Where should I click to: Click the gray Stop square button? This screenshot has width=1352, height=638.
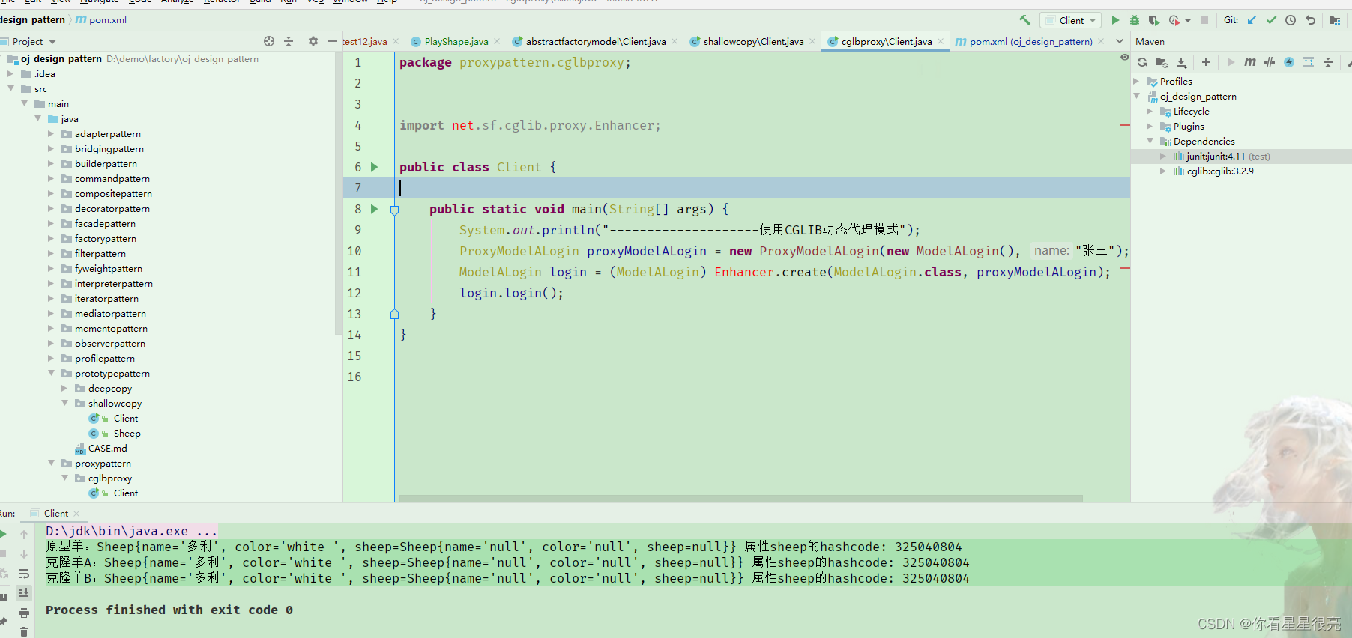[x=1204, y=20]
